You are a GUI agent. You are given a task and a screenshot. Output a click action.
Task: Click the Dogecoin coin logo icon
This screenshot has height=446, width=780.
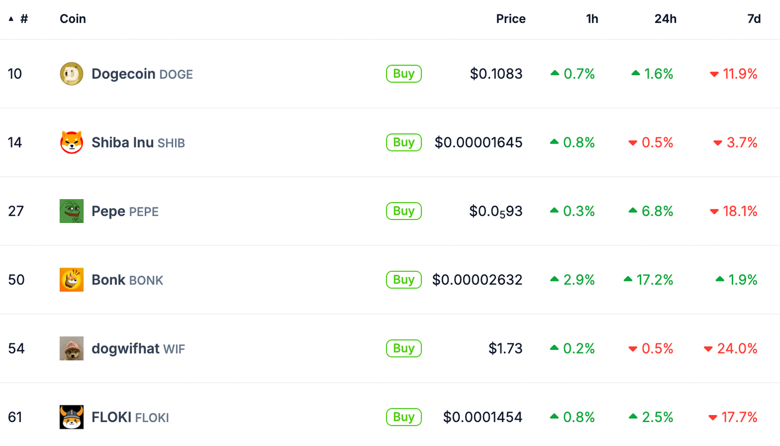72,74
